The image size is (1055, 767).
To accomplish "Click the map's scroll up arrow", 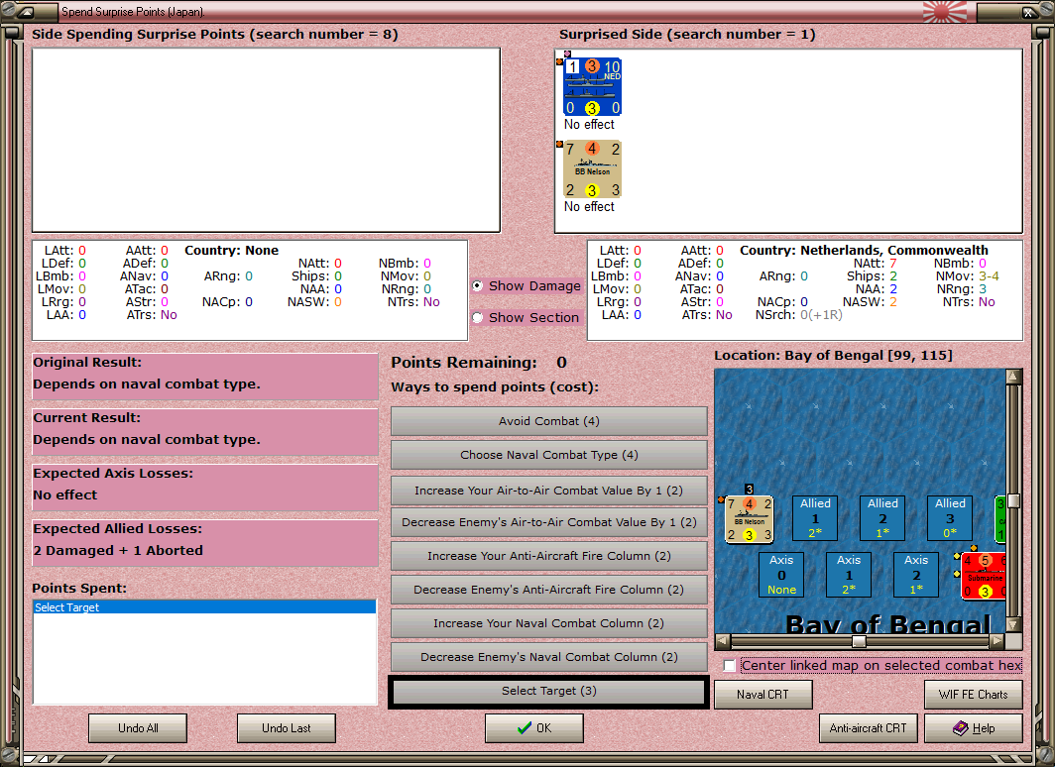I will coord(1013,377).
